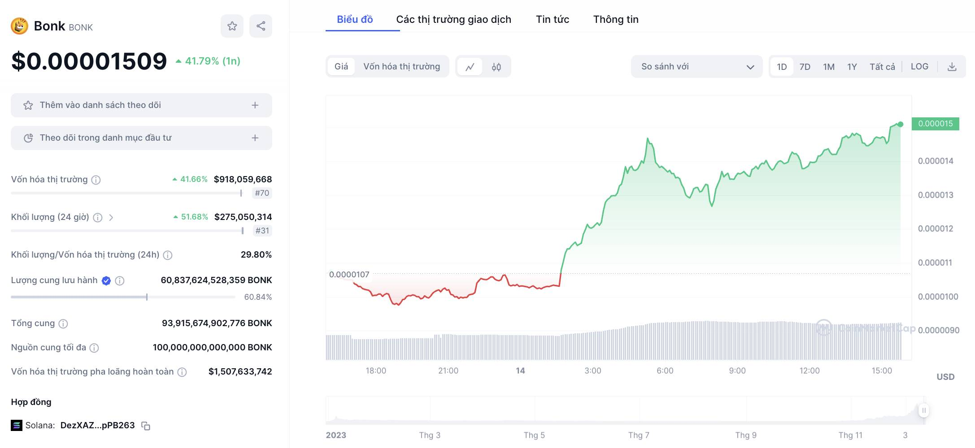The image size is (975, 448).
Task: Click verified badge beside Lượng cung lưu hành
Action: pos(106,281)
